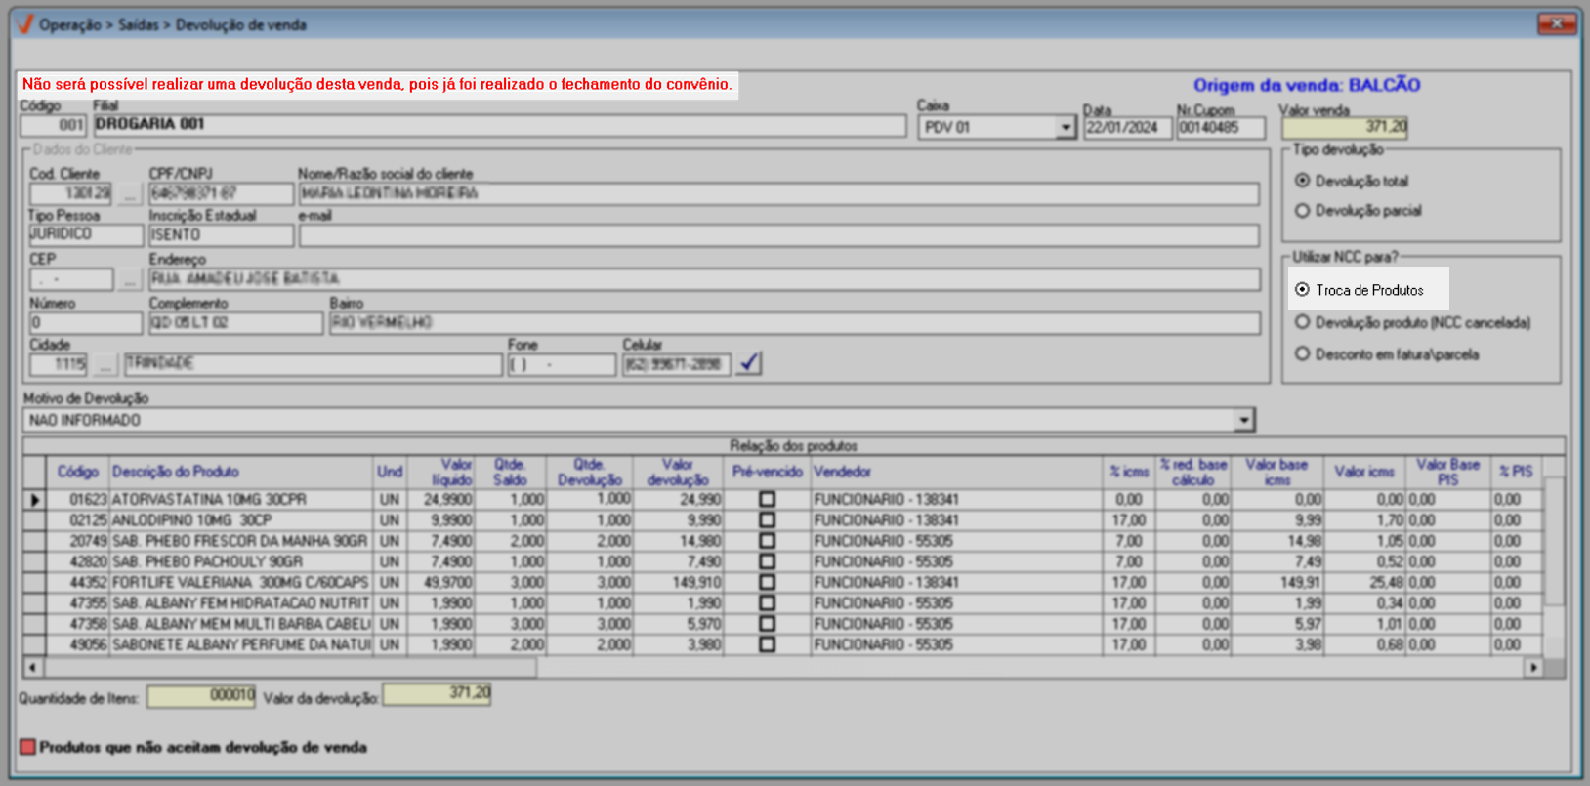Check Pré-vencido box for ATORVASTATINA 10MG row

point(767,499)
